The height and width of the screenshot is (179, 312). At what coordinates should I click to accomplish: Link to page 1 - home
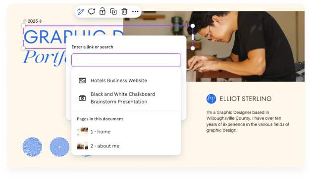(x=126, y=132)
